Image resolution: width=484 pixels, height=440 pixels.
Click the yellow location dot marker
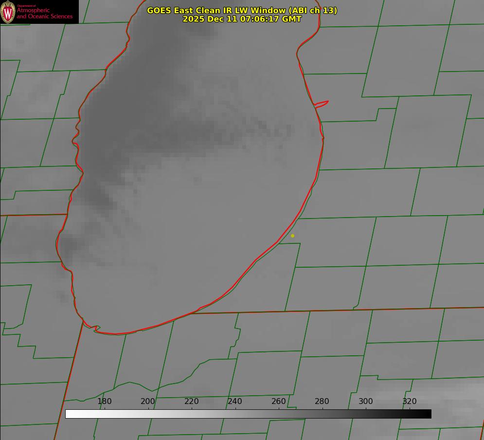click(293, 236)
